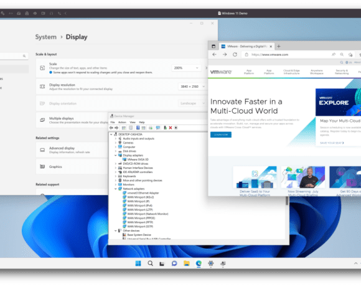This screenshot has width=361, height=286.
Task: Open the blue Help icon in Device Manager
Action: [x=138, y=128]
